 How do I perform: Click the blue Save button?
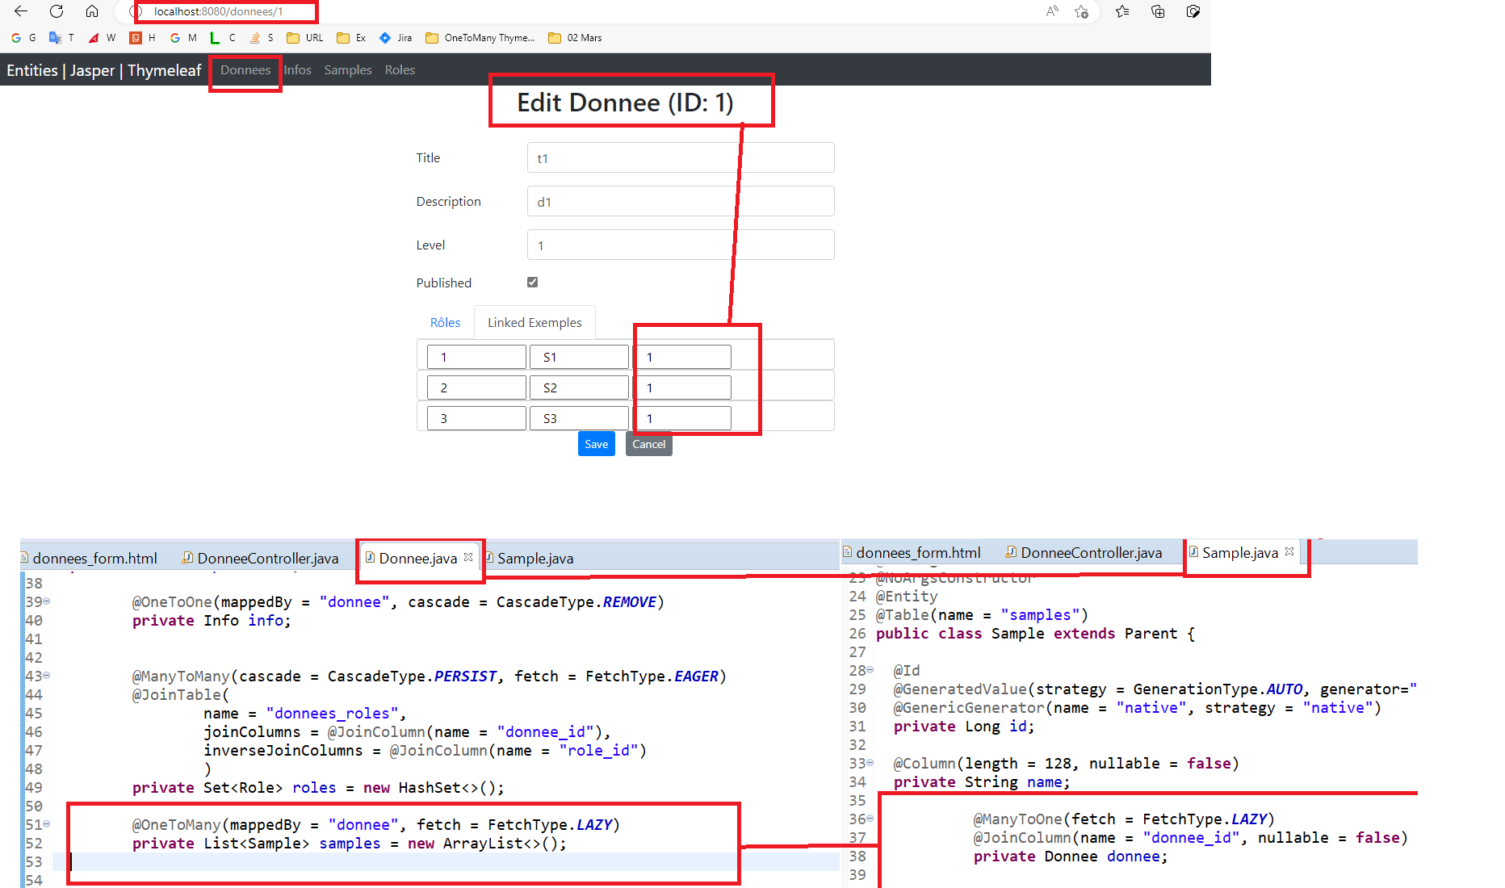(x=597, y=444)
